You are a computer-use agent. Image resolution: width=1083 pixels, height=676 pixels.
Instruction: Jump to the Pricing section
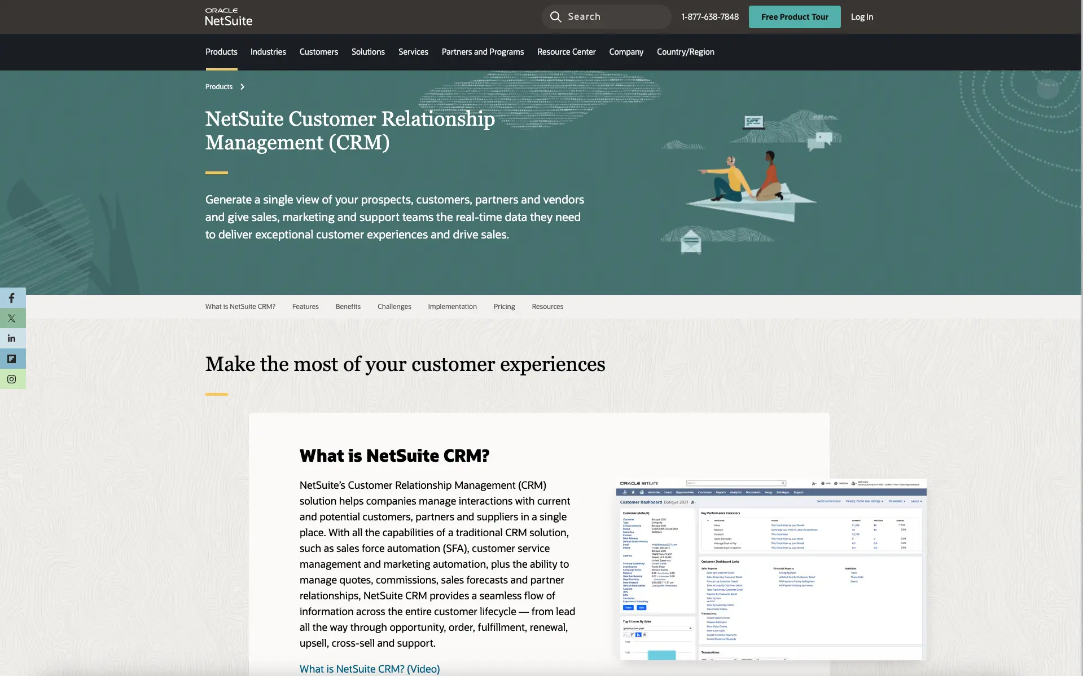coord(504,307)
